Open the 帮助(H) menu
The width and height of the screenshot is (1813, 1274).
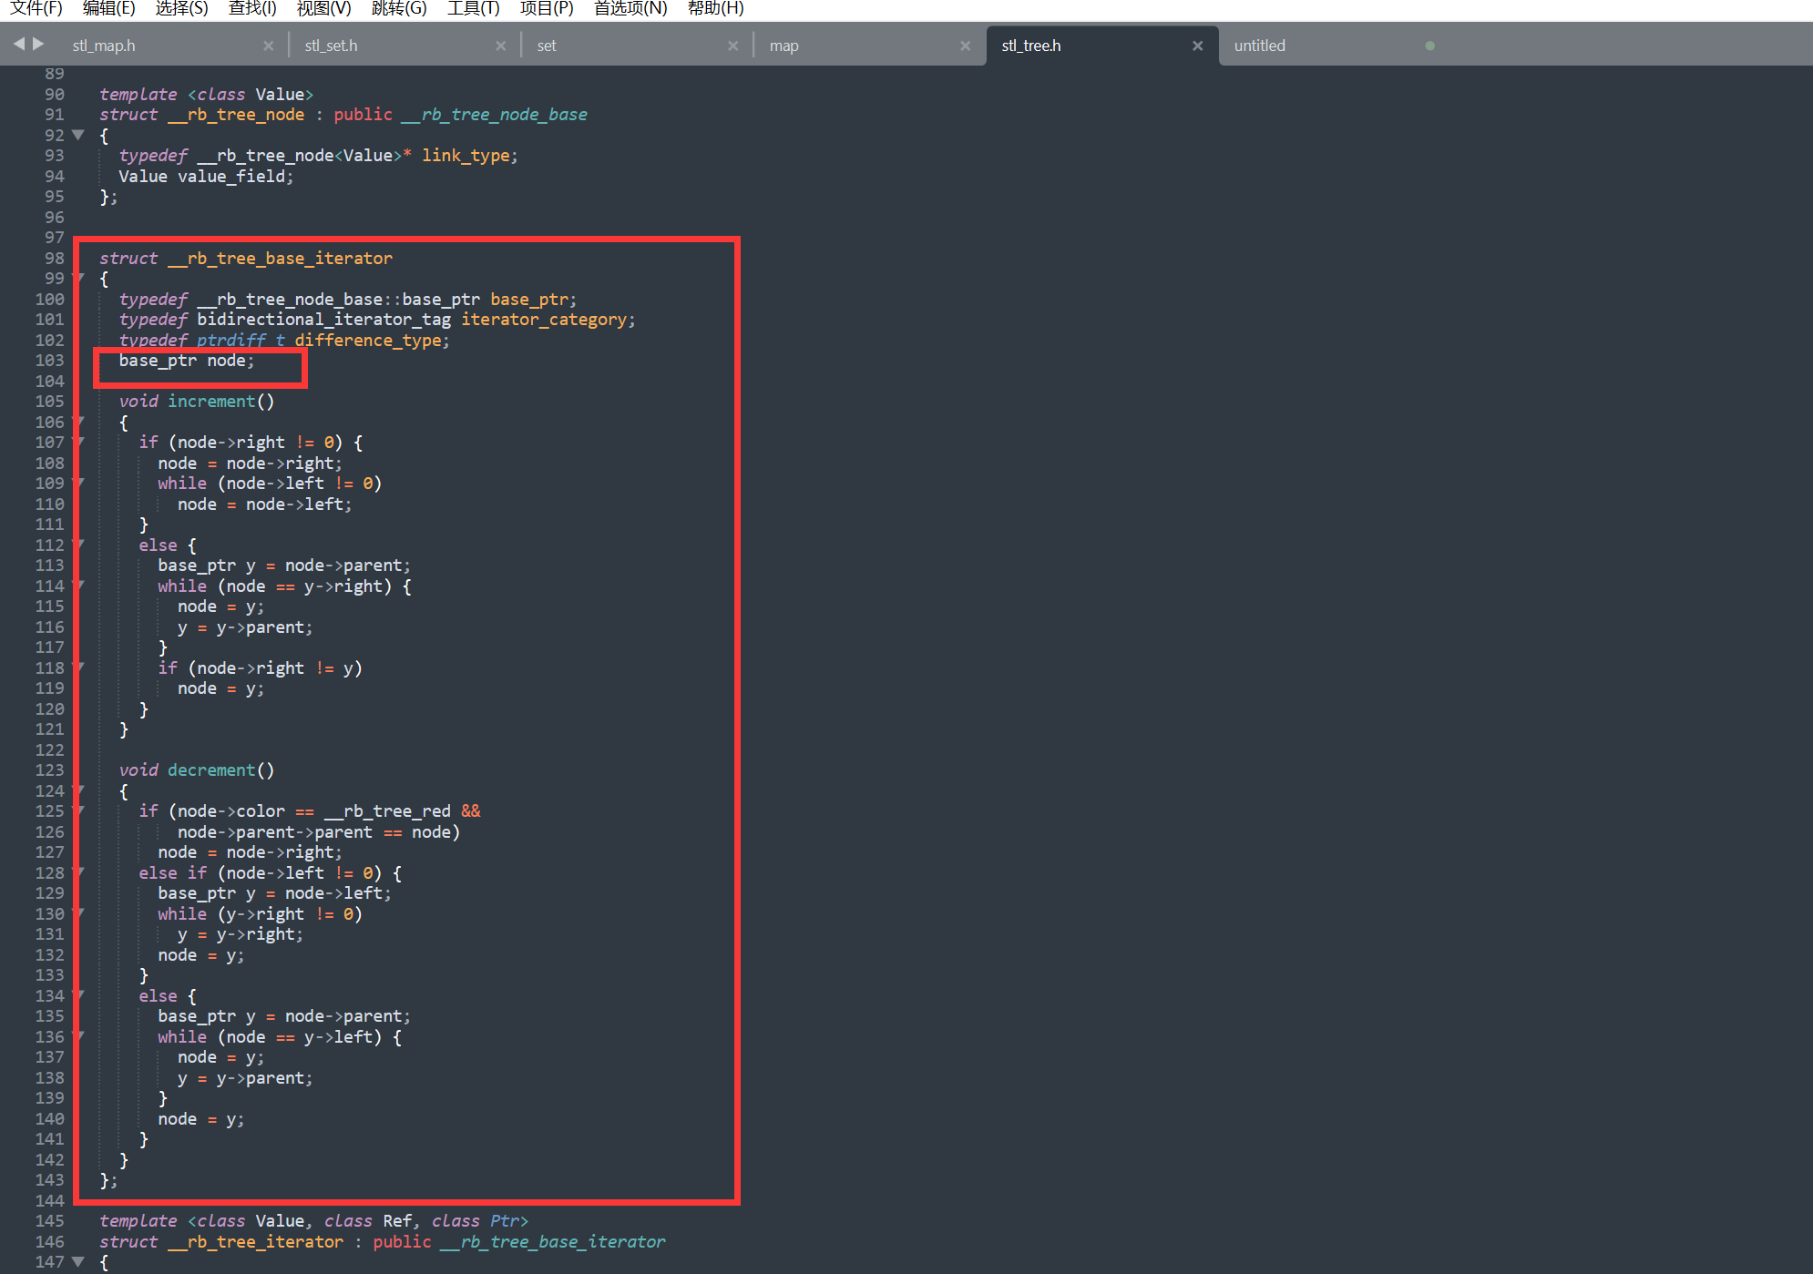(x=715, y=8)
